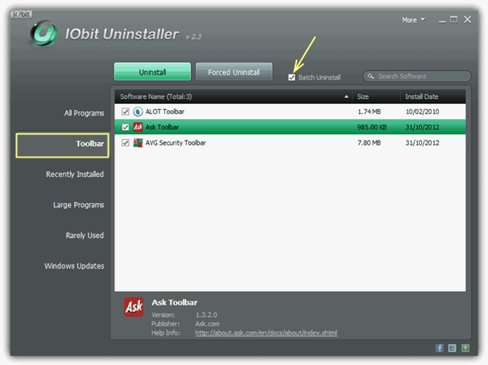488x365 pixels.
Task: Click AVG Security Toolbar's 31/10/2012 date
Action: click(x=422, y=143)
